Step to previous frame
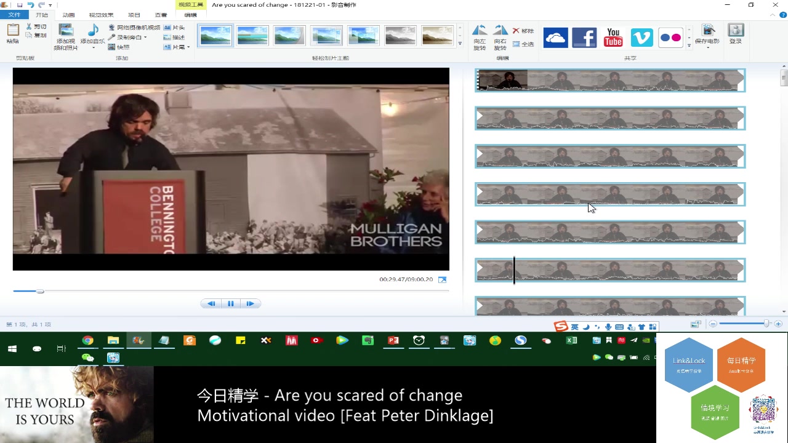This screenshot has width=788, height=443. 211,303
